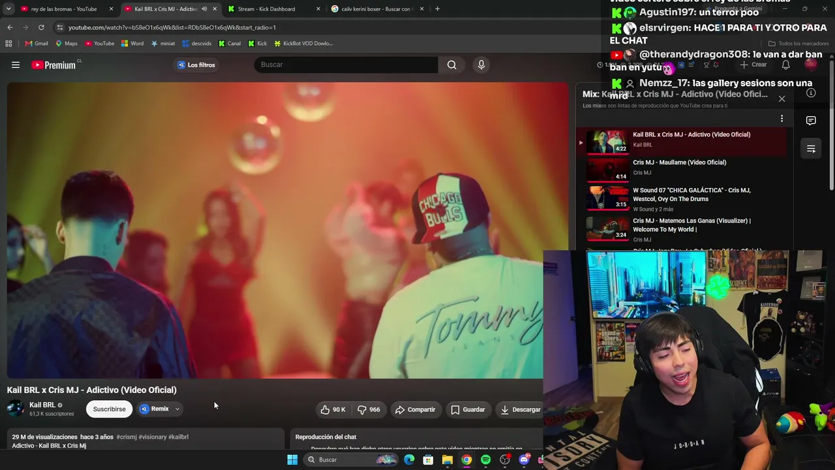Screen dimensions: 835x470
Task: Expand the tab search dropdown arrow
Action: pyautogui.click(x=8, y=9)
